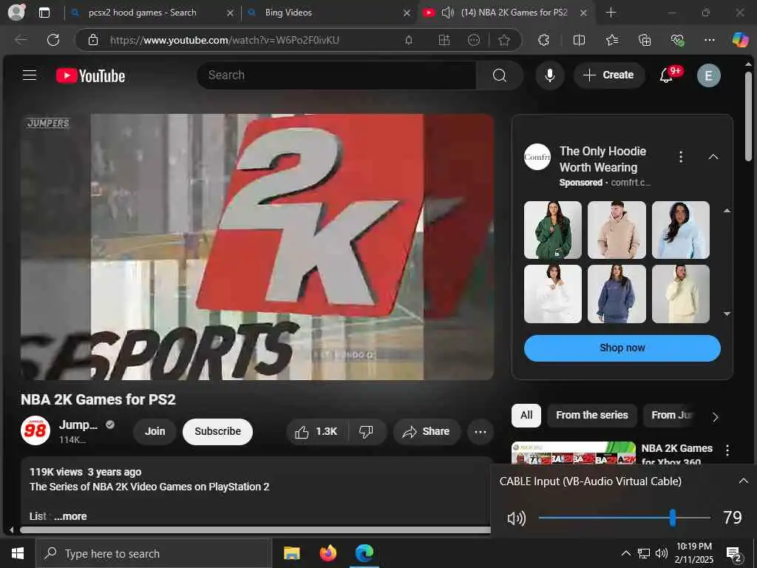757x568 pixels.
Task: Like the video with thumbs up
Action: coord(316,431)
